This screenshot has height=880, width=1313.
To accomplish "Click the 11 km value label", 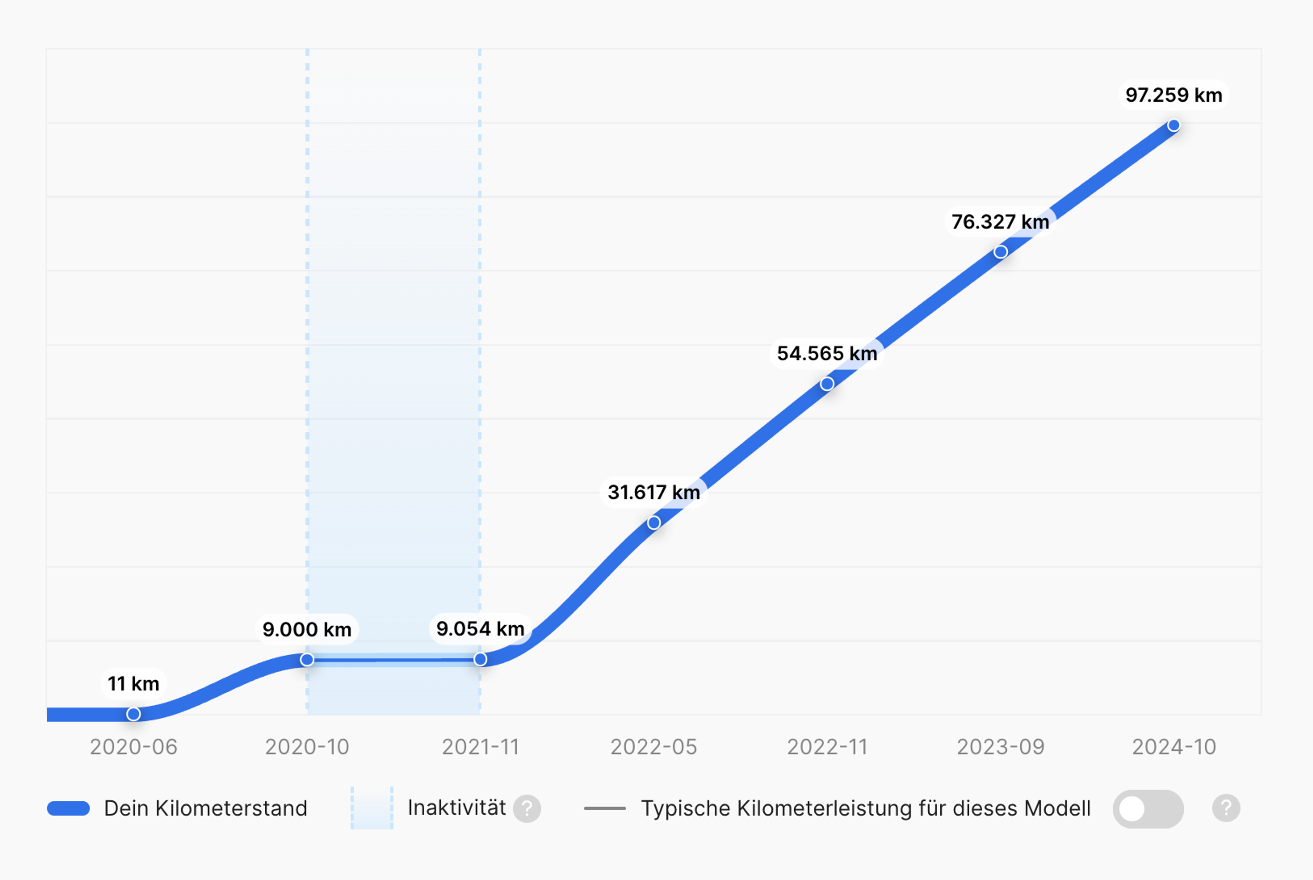I will (134, 683).
